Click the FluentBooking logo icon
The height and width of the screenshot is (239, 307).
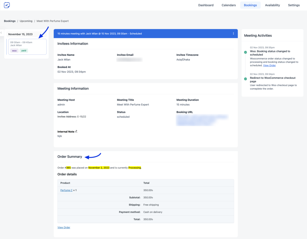tap(7, 5)
